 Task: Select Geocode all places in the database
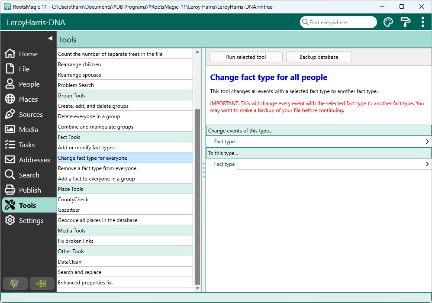click(125, 220)
